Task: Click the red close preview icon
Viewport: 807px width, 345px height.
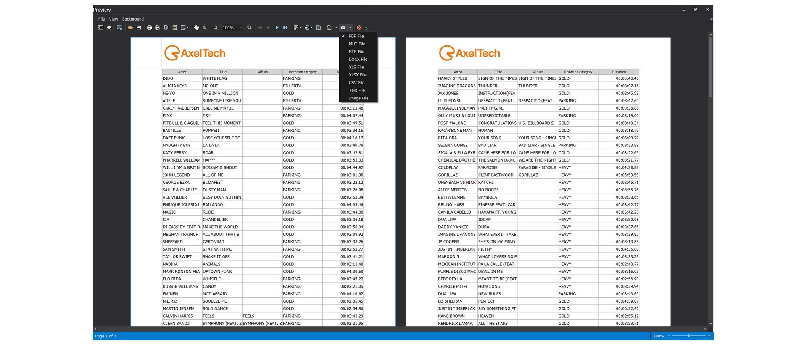Action: pyautogui.click(x=359, y=28)
